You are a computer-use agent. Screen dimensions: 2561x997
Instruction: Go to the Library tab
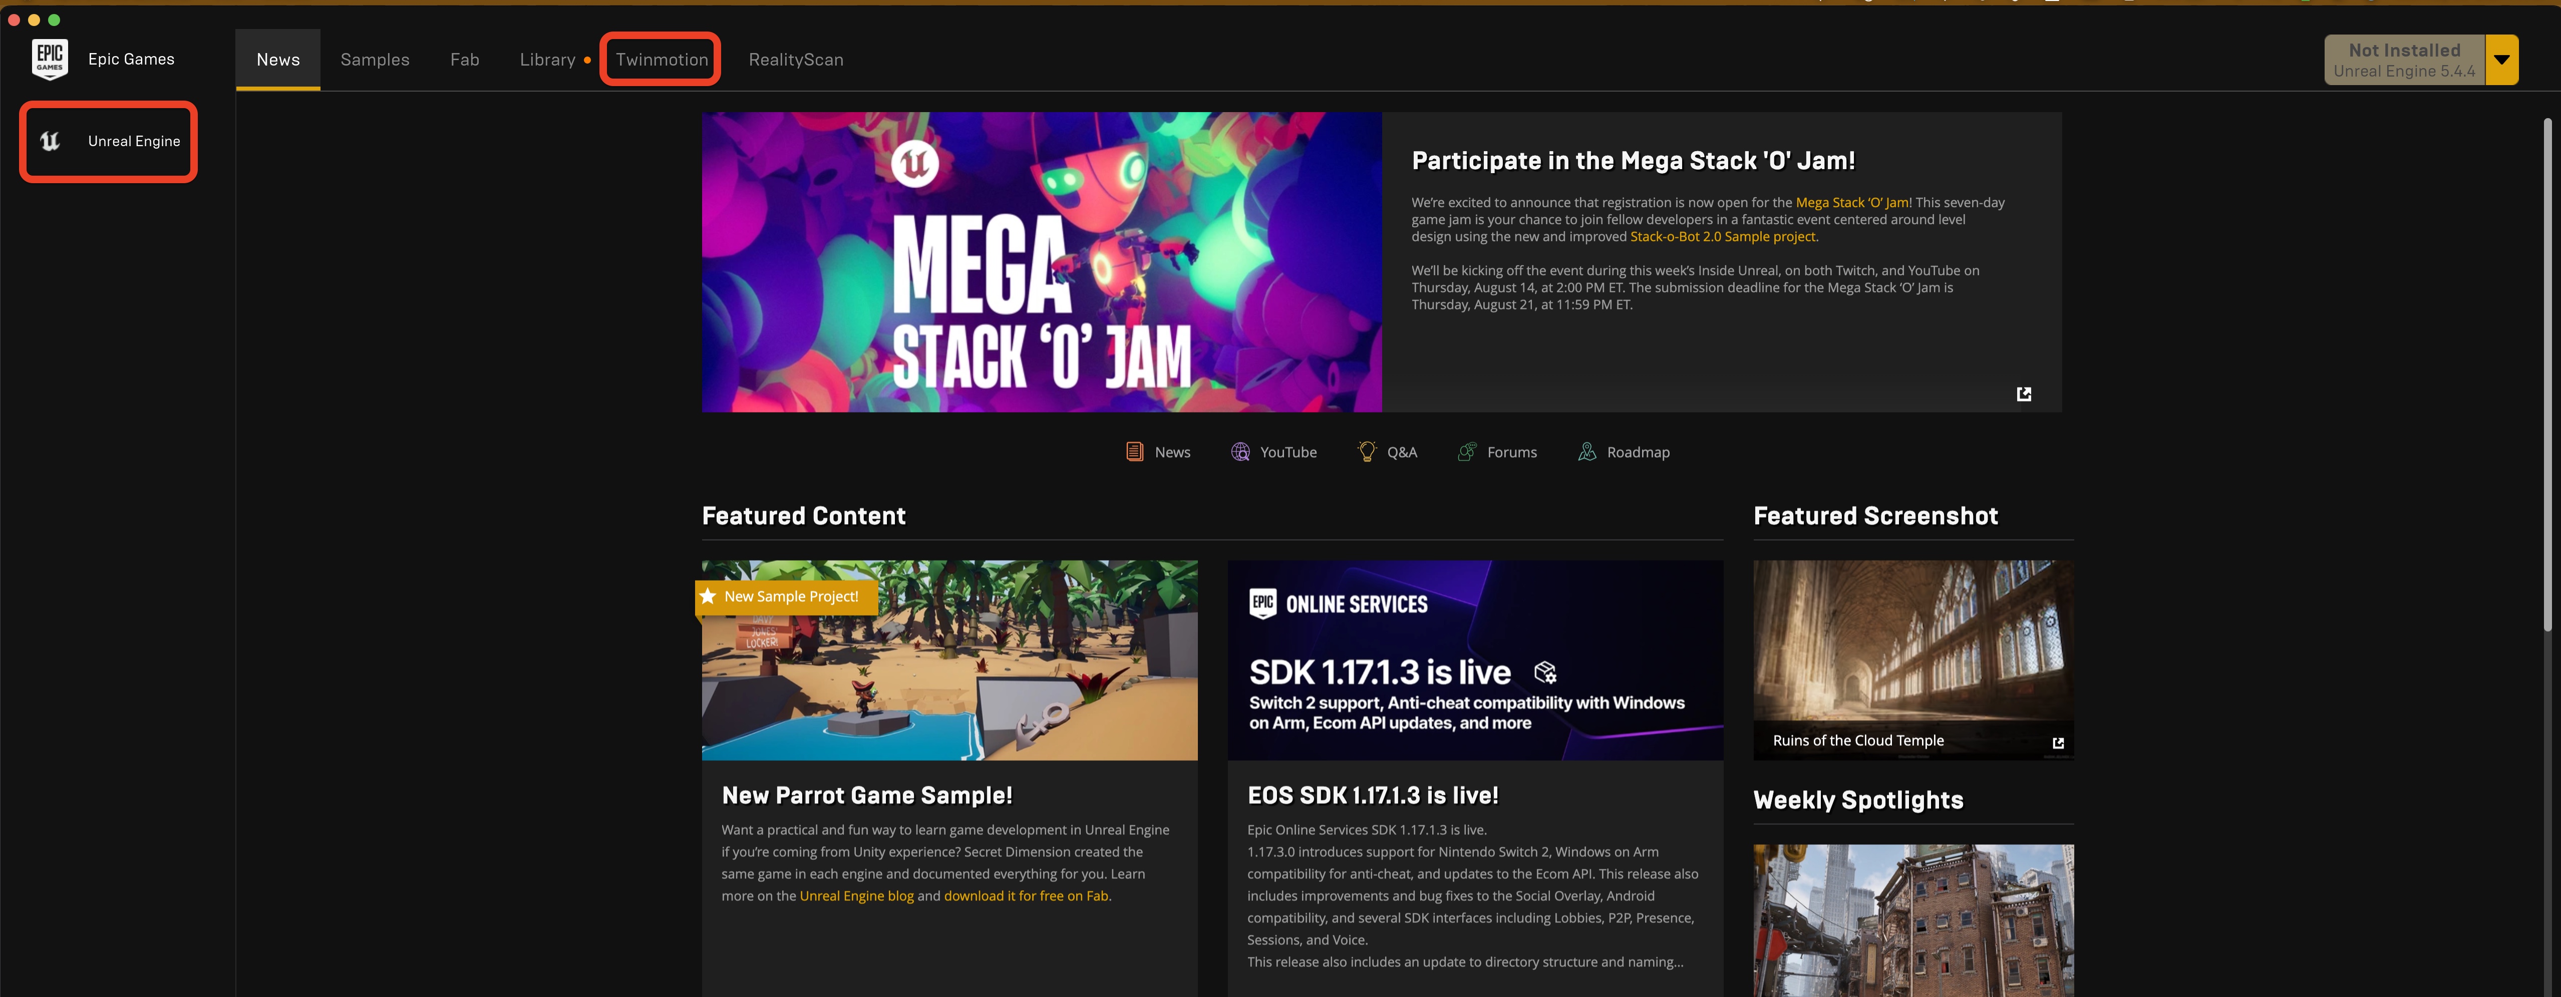[x=547, y=60]
